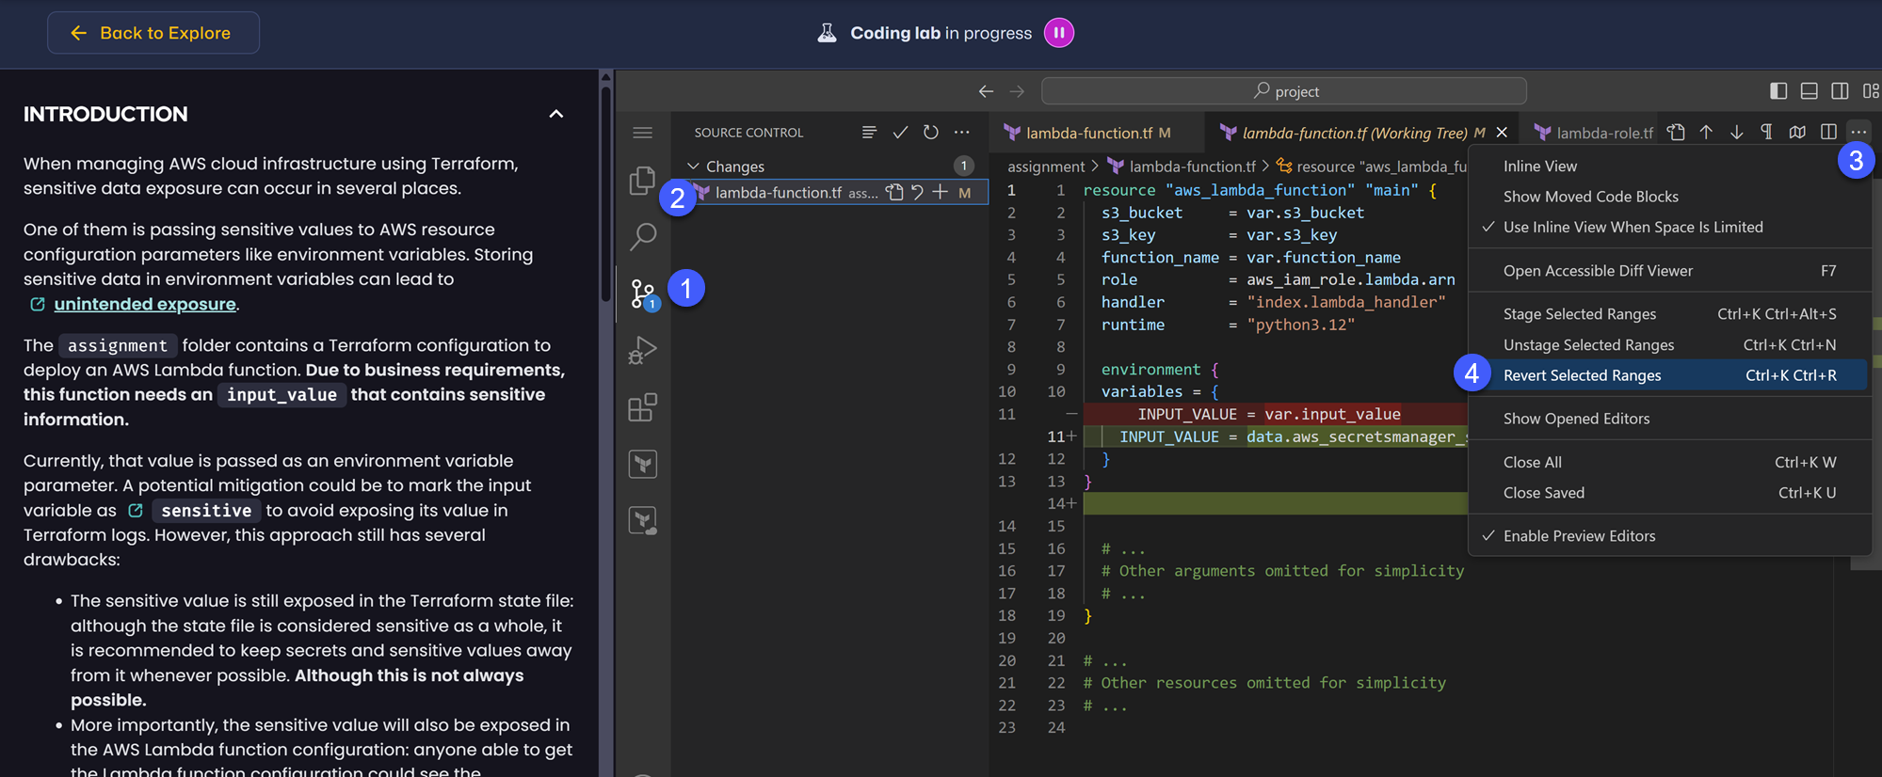Select Close Saved editors
This screenshot has height=777, width=1882.
[1669, 493]
